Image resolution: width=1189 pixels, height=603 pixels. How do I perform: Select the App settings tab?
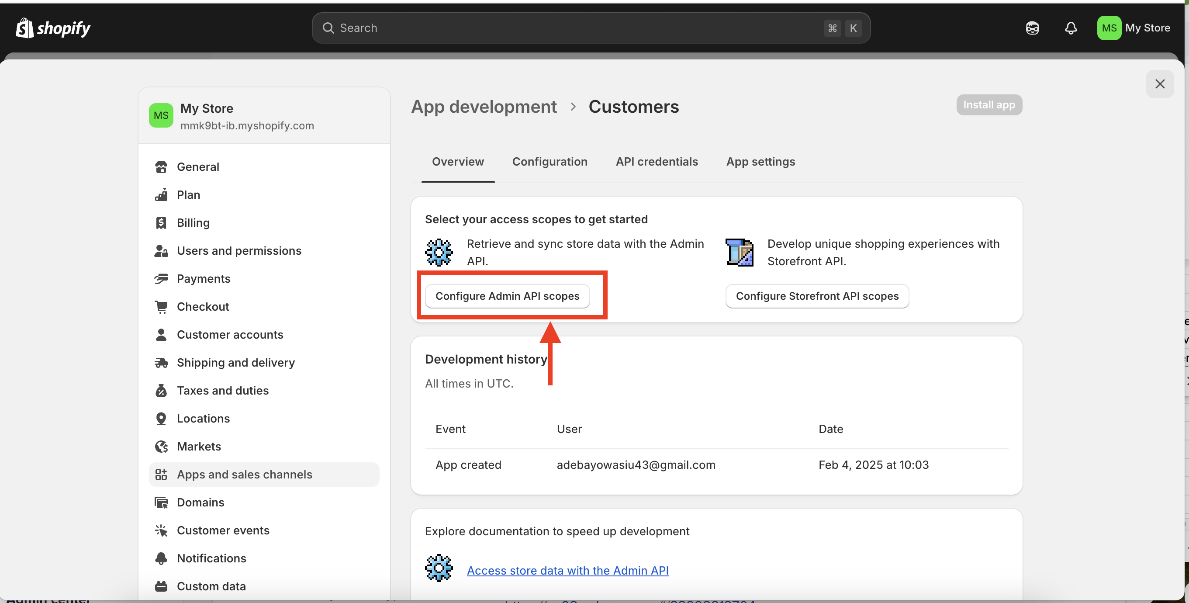coord(760,162)
